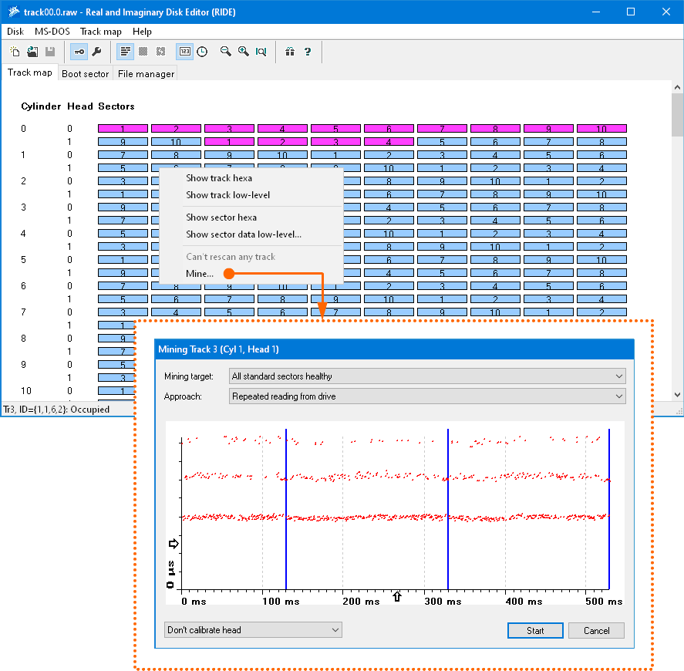This screenshot has width=684, height=671.
Task: Click the new disk image icon
Action: coord(15,52)
